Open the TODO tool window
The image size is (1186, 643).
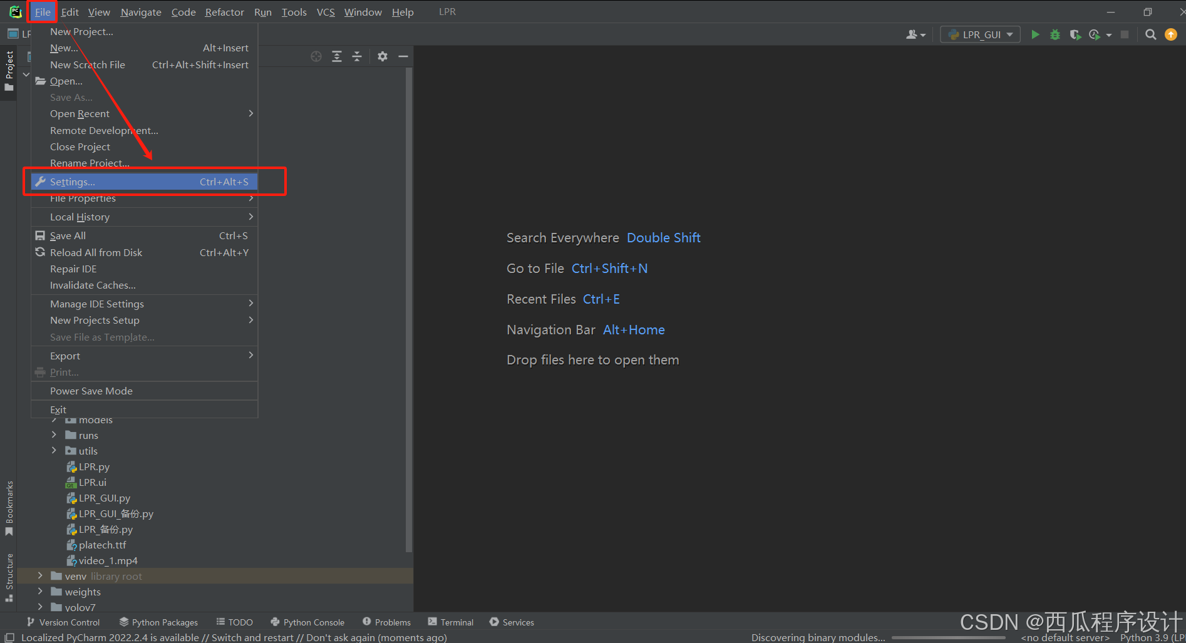(235, 622)
